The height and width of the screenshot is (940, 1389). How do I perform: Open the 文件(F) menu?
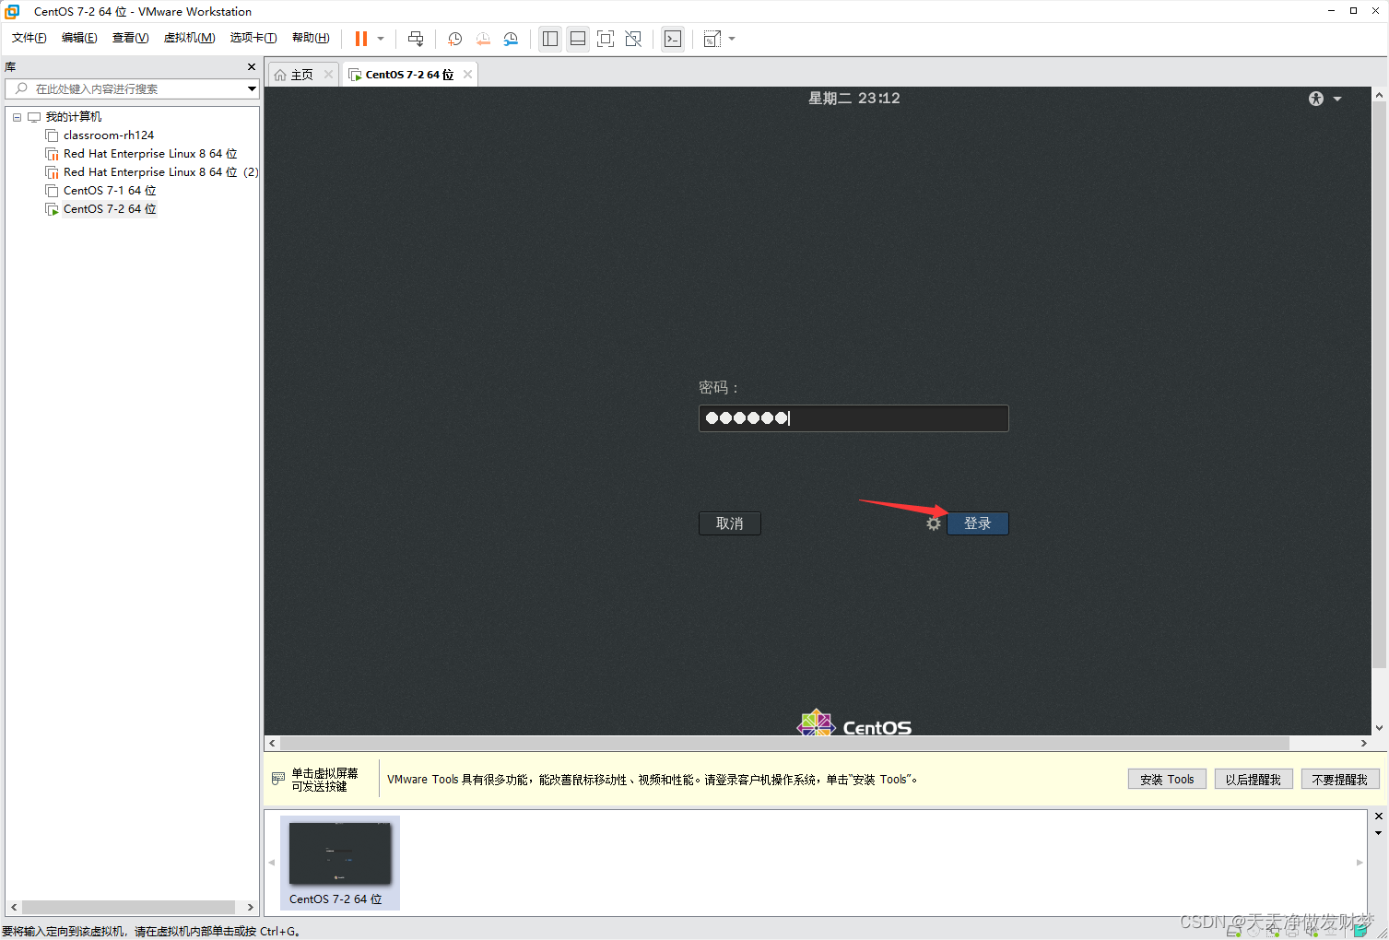[x=29, y=38]
